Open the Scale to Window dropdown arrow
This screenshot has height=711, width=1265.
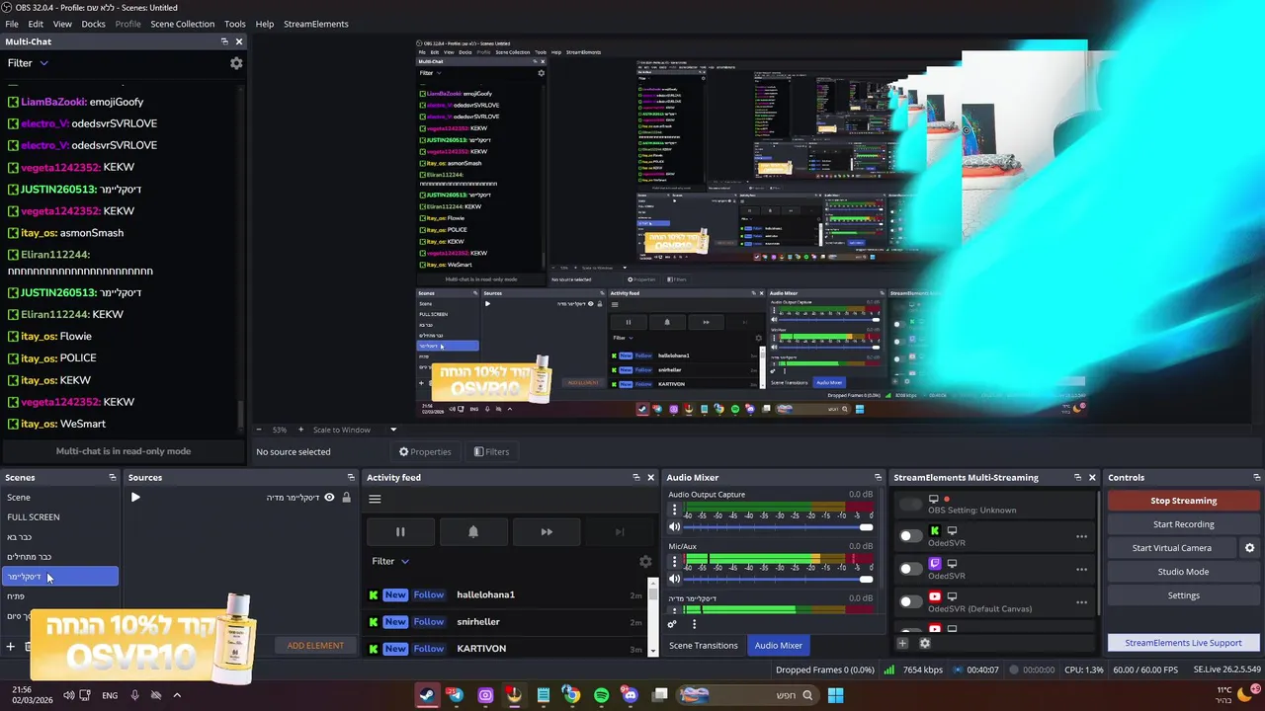392,430
